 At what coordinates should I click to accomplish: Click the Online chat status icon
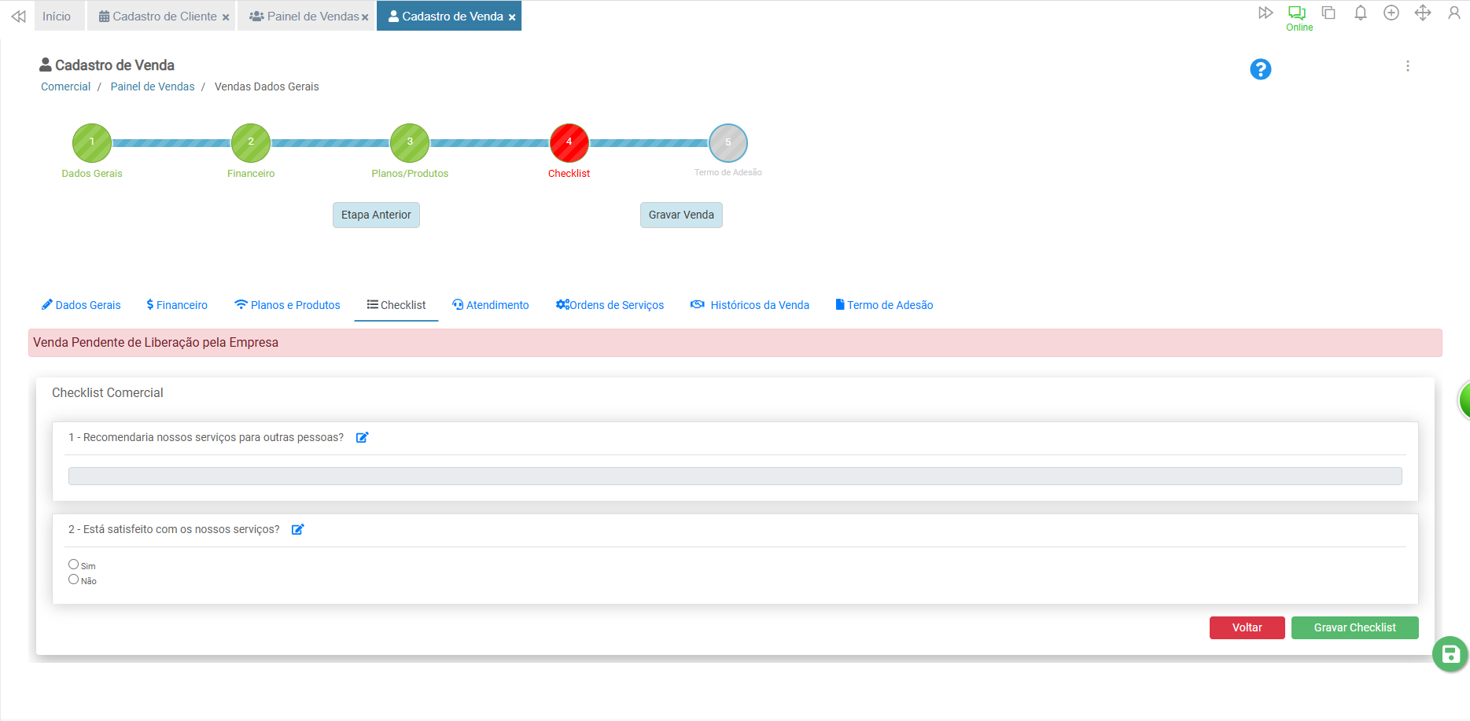click(x=1297, y=13)
